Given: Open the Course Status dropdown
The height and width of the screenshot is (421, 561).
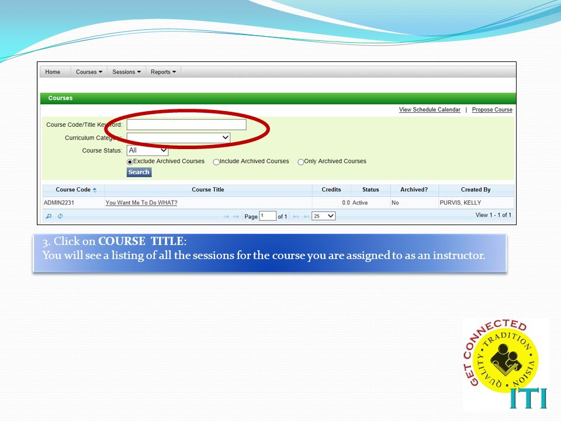Looking at the screenshot, I should pyautogui.click(x=147, y=150).
